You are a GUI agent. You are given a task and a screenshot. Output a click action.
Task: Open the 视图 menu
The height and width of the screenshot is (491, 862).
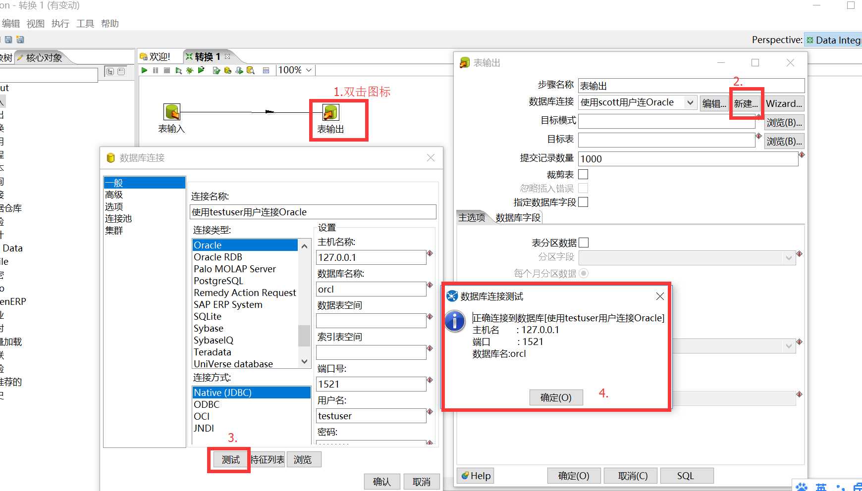pos(36,24)
